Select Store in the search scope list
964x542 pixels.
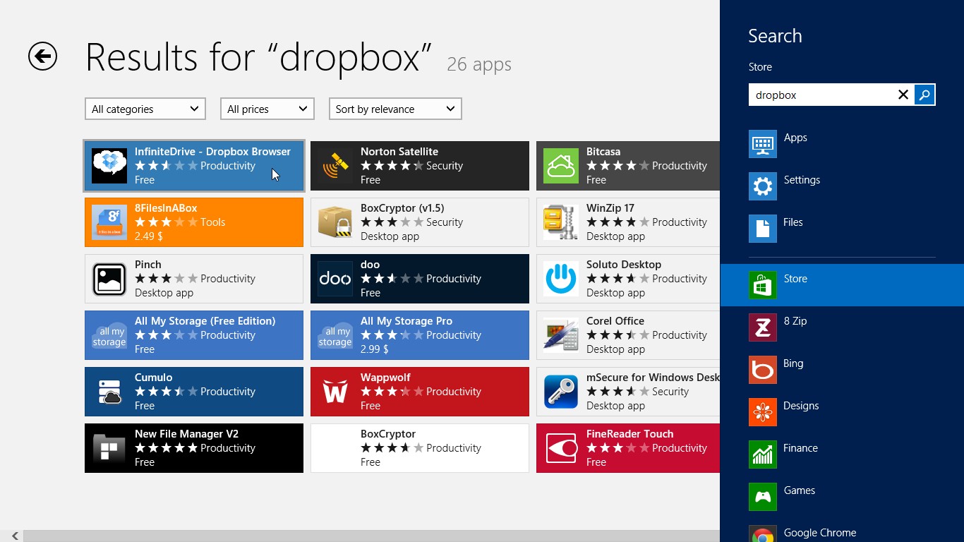pyautogui.click(x=842, y=285)
